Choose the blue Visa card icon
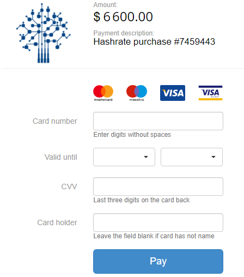The height and width of the screenshot is (277, 244). [x=173, y=93]
